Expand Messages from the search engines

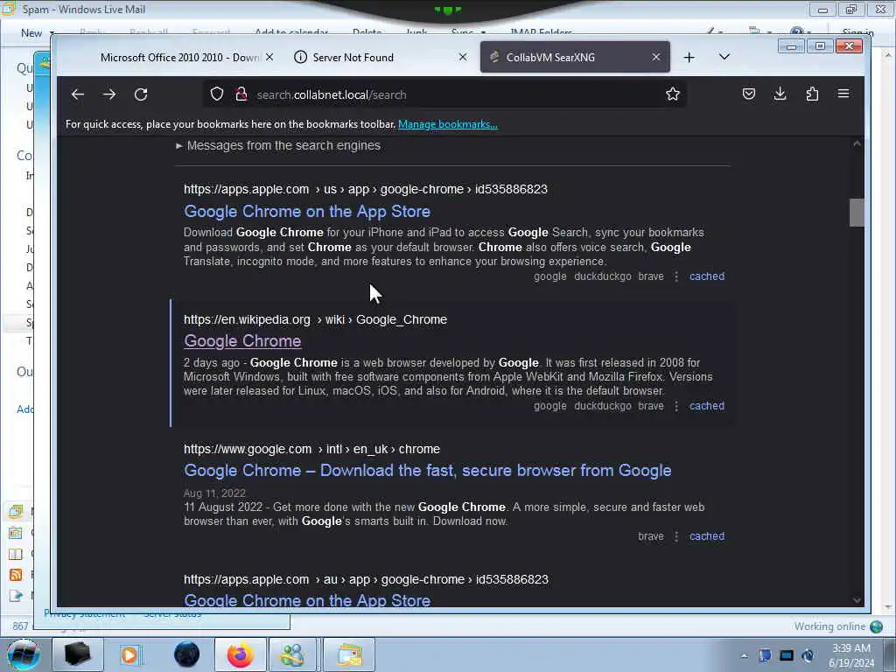click(278, 146)
